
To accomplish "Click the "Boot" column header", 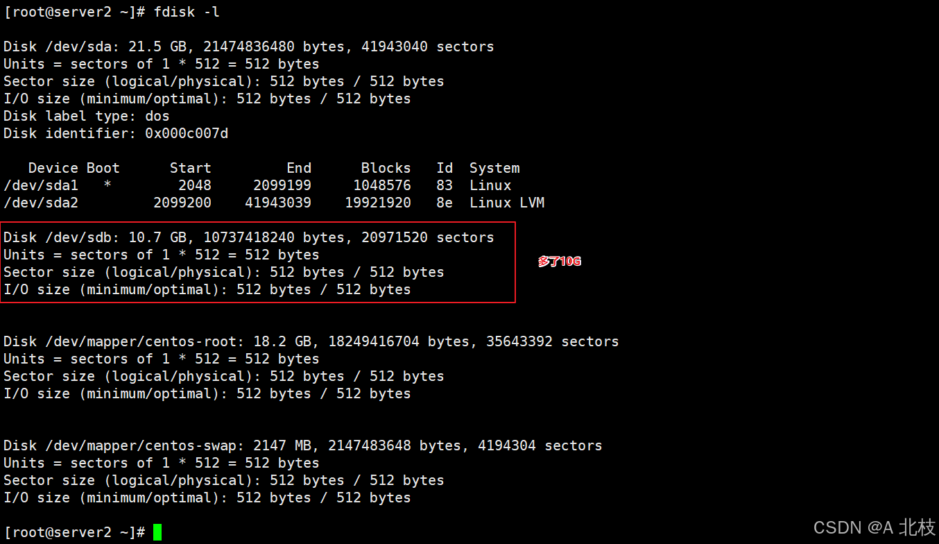I will coord(103,168).
